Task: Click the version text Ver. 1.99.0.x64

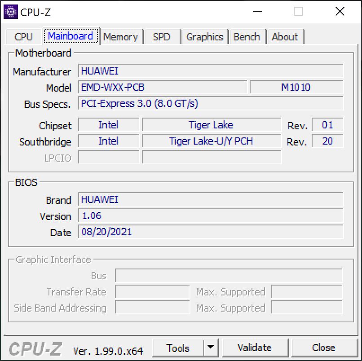Action: (x=108, y=351)
